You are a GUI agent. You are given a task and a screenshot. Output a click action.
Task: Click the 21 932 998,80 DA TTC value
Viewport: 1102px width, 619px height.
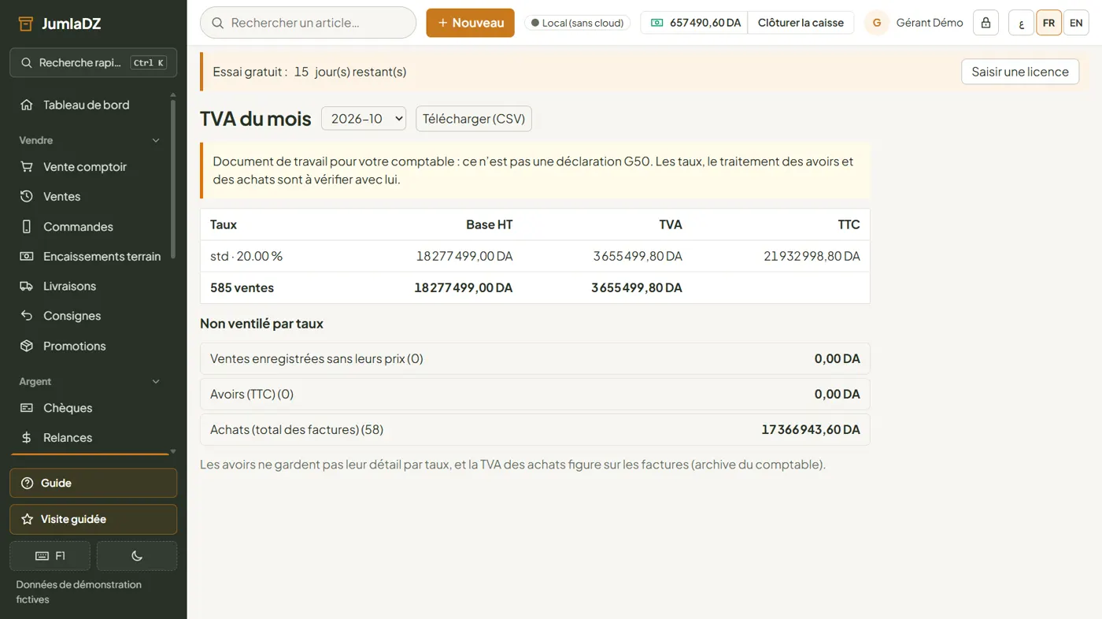812,256
